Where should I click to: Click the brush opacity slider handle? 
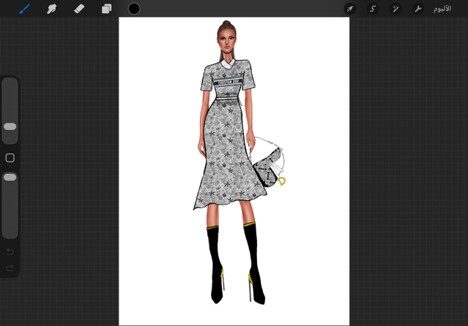tap(10, 178)
